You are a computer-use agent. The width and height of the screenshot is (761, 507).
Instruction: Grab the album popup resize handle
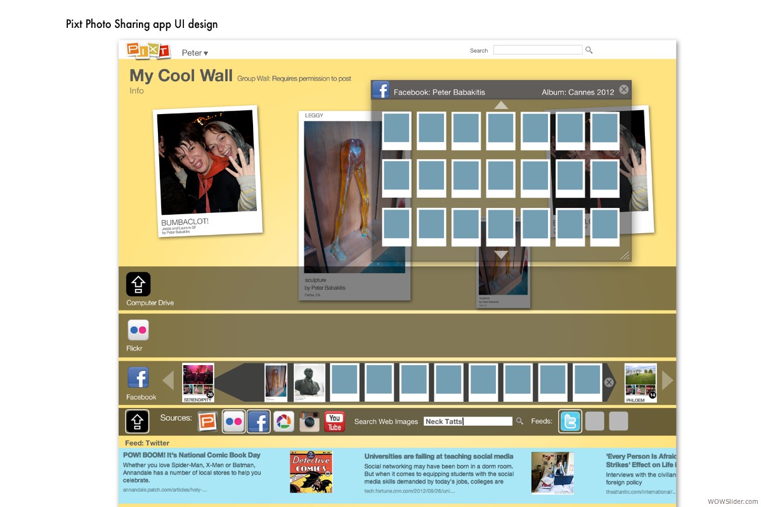(625, 255)
